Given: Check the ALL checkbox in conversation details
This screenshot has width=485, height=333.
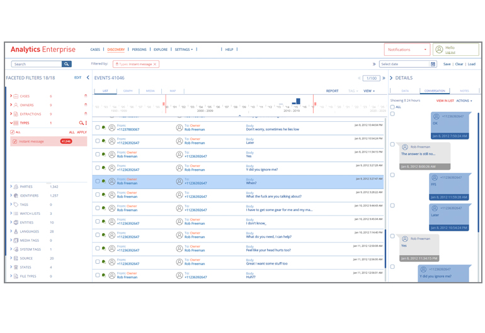Looking at the screenshot, I should tap(392, 107).
